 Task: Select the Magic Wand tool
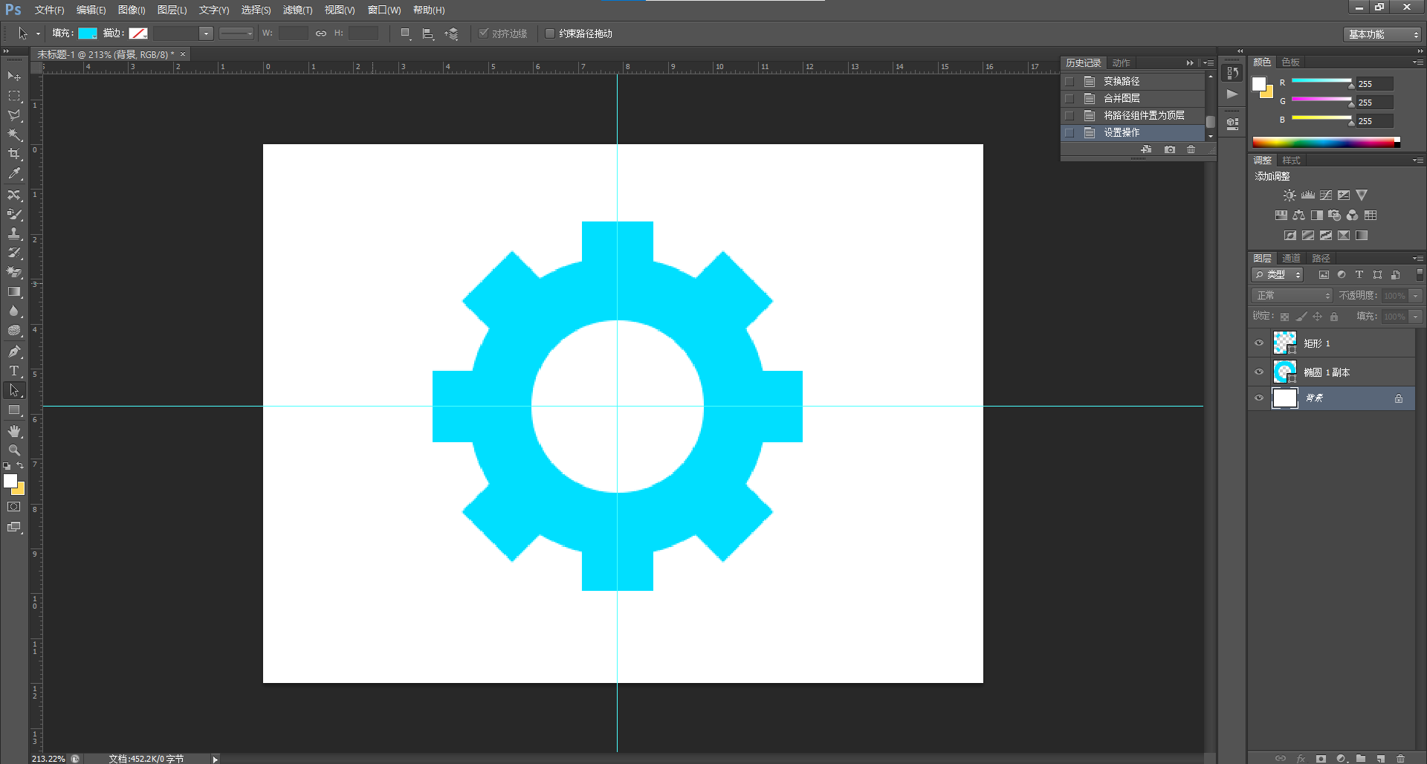(x=14, y=135)
